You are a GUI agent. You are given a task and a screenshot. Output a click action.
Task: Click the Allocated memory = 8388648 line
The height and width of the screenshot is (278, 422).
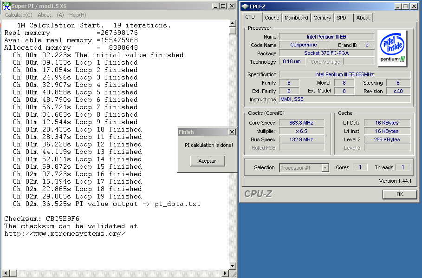point(71,48)
